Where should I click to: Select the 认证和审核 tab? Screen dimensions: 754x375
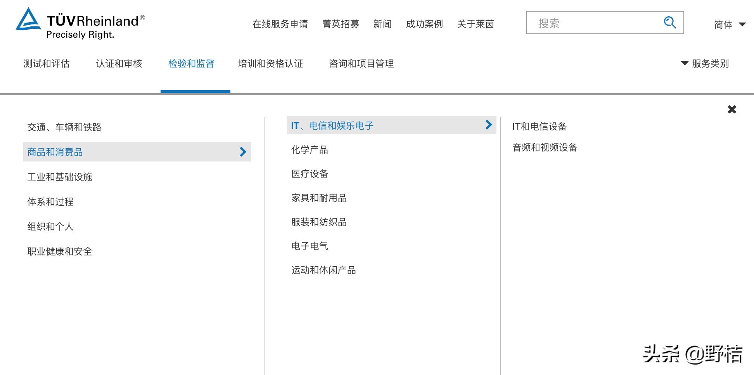tap(119, 63)
